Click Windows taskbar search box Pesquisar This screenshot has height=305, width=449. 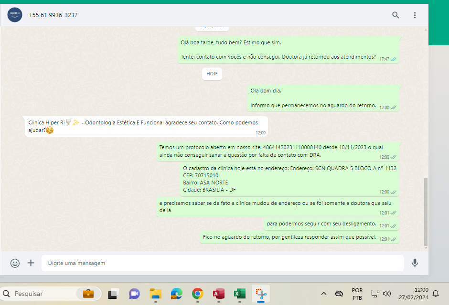pos(51,294)
